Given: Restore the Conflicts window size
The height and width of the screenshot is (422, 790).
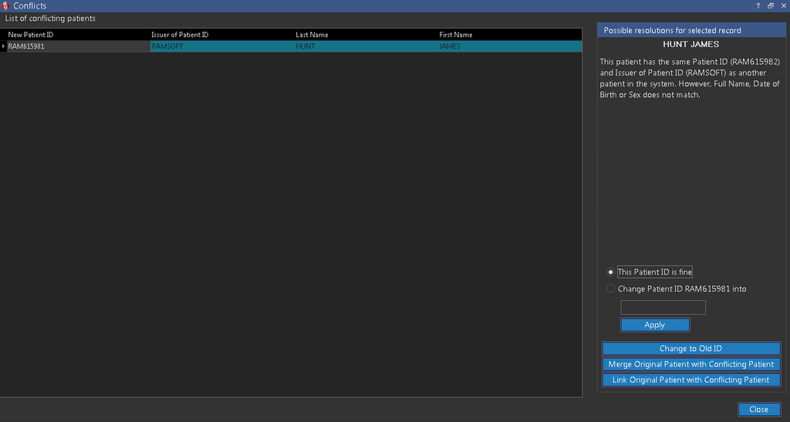Looking at the screenshot, I should [770, 5].
